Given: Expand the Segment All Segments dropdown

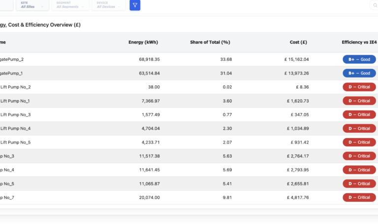Looking at the screenshot, I should click(x=70, y=5).
